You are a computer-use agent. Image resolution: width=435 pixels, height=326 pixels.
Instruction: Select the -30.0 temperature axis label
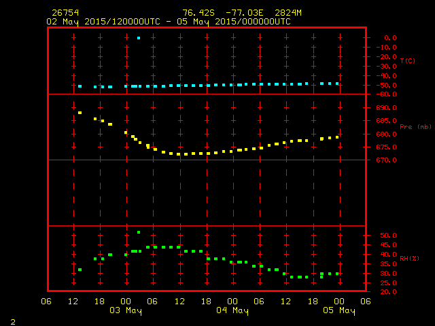pos(386,67)
